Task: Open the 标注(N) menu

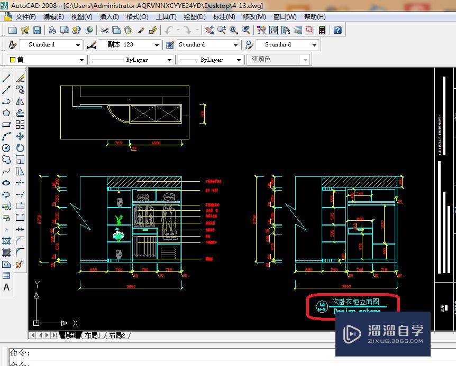Action: 224,17
